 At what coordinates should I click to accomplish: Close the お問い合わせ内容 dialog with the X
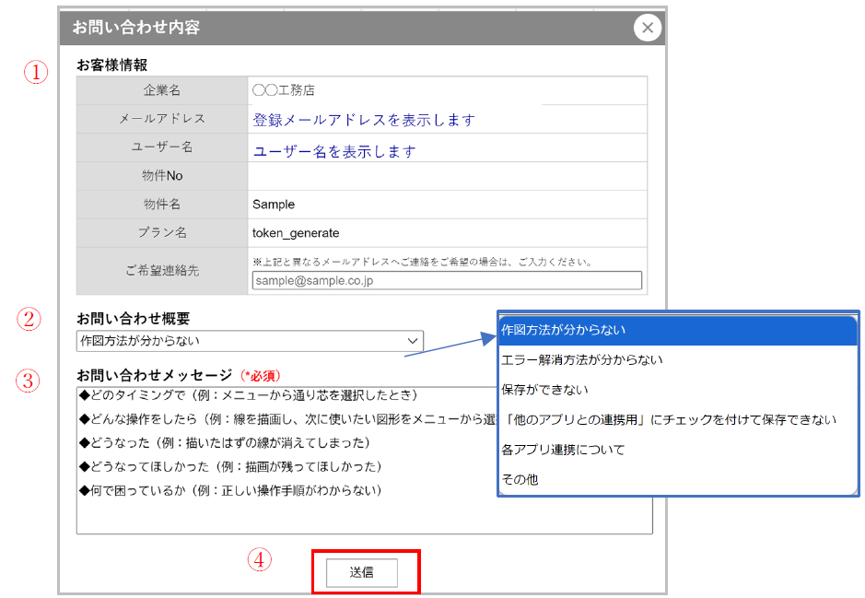click(x=648, y=28)
